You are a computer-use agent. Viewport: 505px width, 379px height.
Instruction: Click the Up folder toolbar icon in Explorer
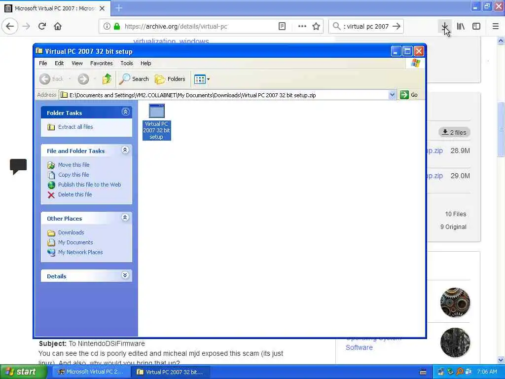(x=107, y=78)
